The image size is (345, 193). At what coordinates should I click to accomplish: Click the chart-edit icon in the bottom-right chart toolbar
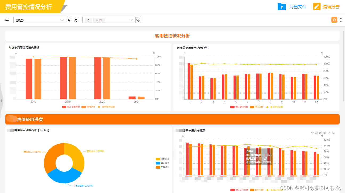317,133
